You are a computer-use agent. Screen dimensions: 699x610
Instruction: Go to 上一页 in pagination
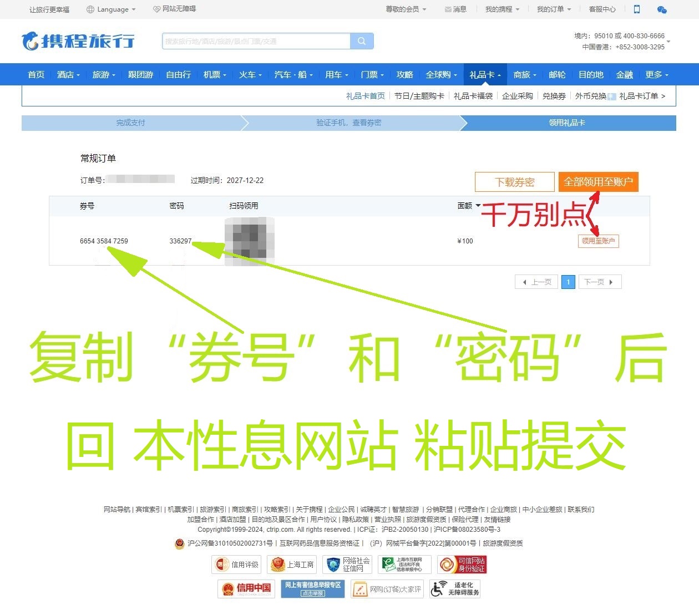(x=536, y=282)
